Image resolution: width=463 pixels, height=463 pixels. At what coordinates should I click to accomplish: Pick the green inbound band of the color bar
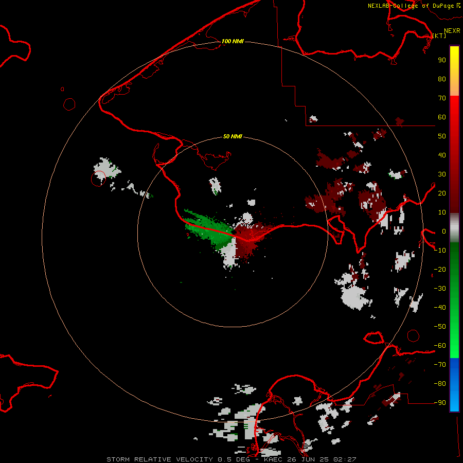[454, 300]
